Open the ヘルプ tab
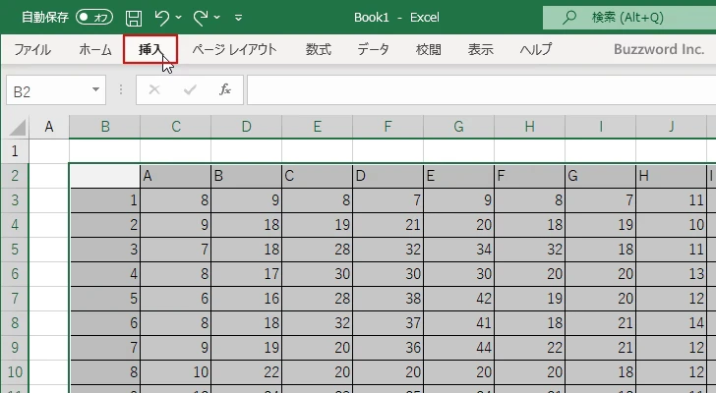 coord(536,49)
